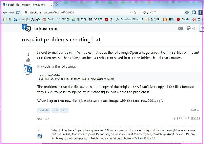Open the Facebook toolbar icon
This screenshot has height=144, width=204.
point(201,12)
